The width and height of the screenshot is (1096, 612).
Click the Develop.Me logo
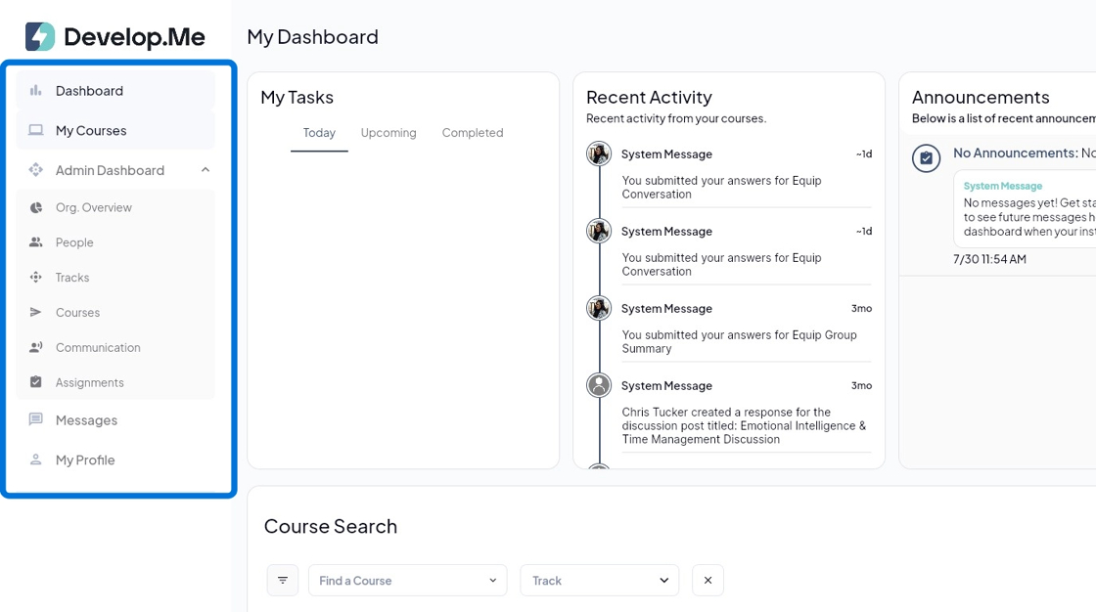pos(115,37)
